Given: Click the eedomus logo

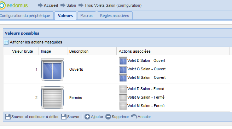Looking at the screenshot, I should click(x=14, y=5).
